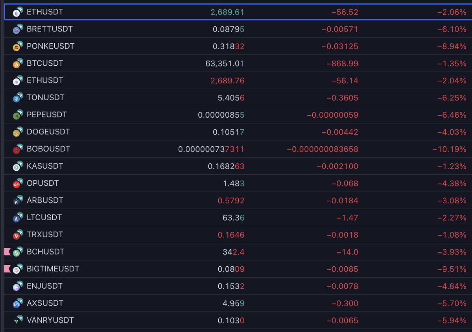This screenshot has height=332, width=472.
Task: Click the TONUSDT coin icon
Action: [18, 98]
